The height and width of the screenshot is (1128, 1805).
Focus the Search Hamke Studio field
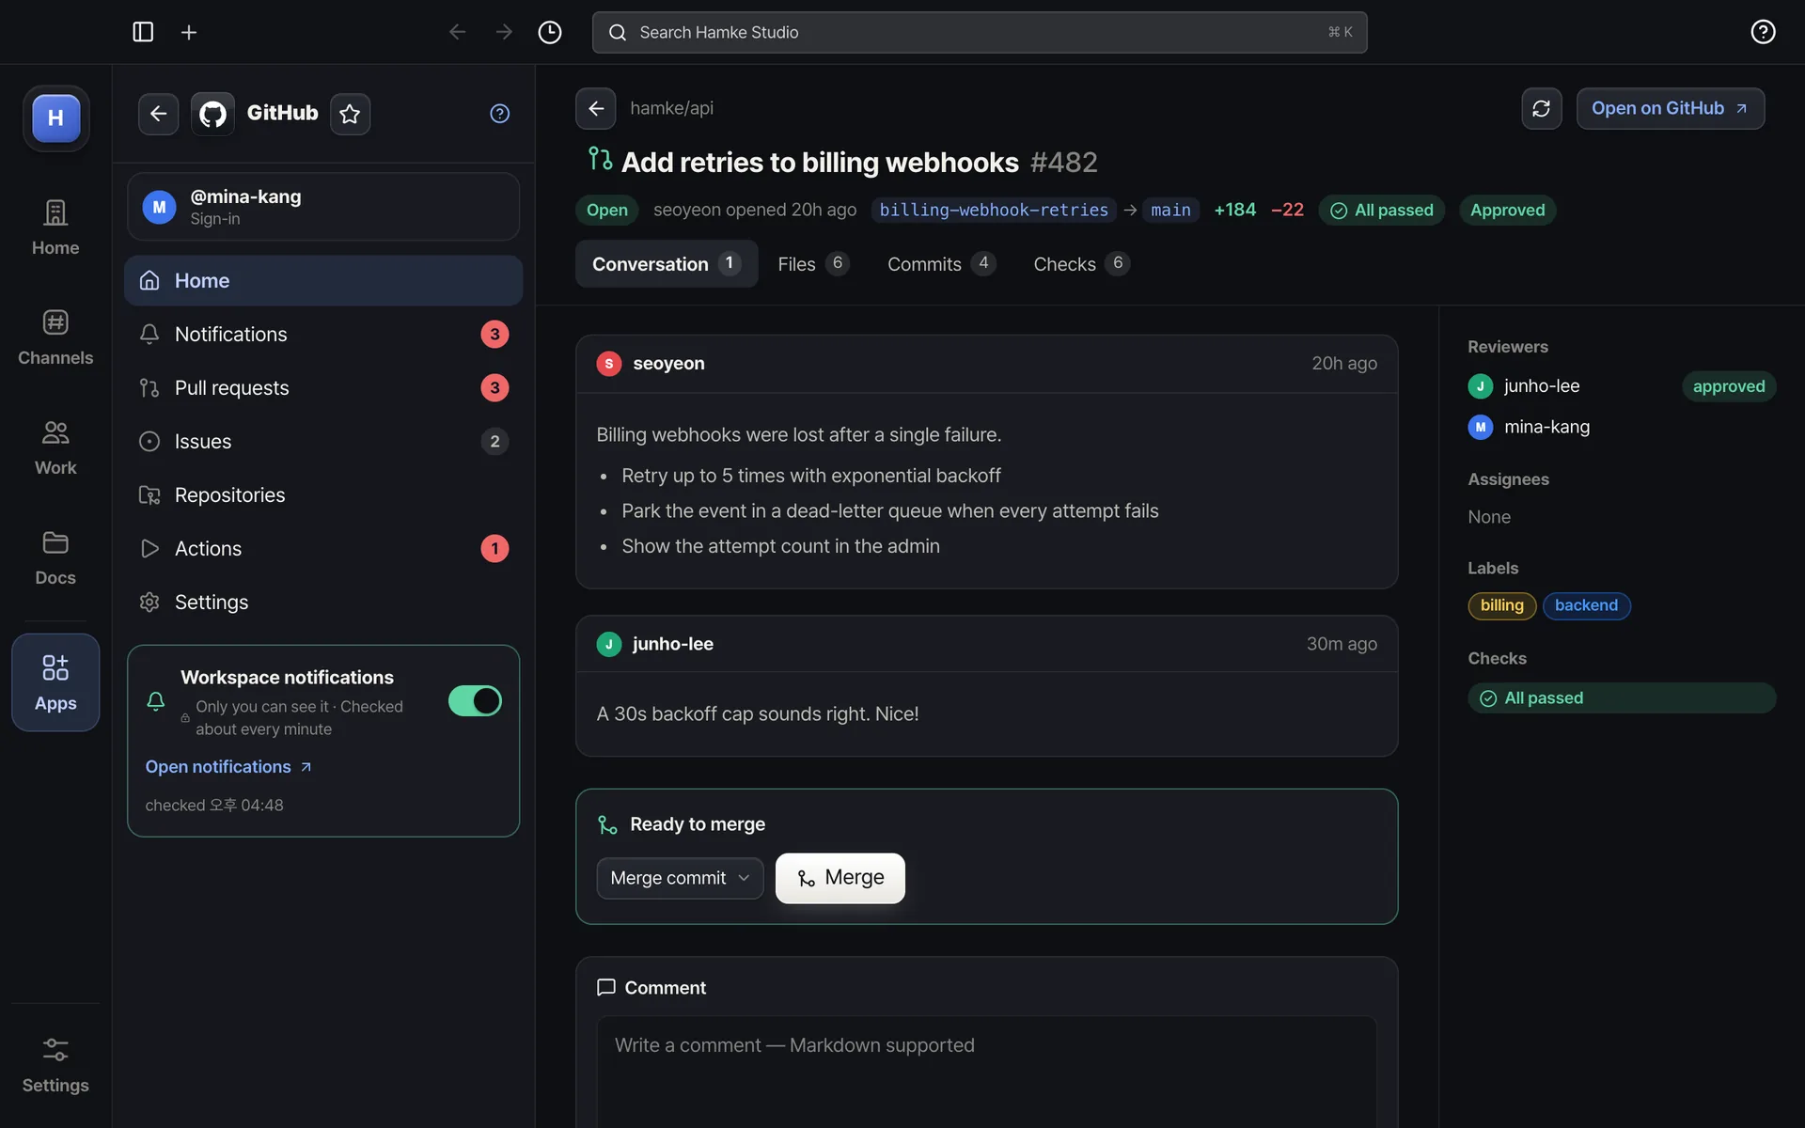point(980,32)
